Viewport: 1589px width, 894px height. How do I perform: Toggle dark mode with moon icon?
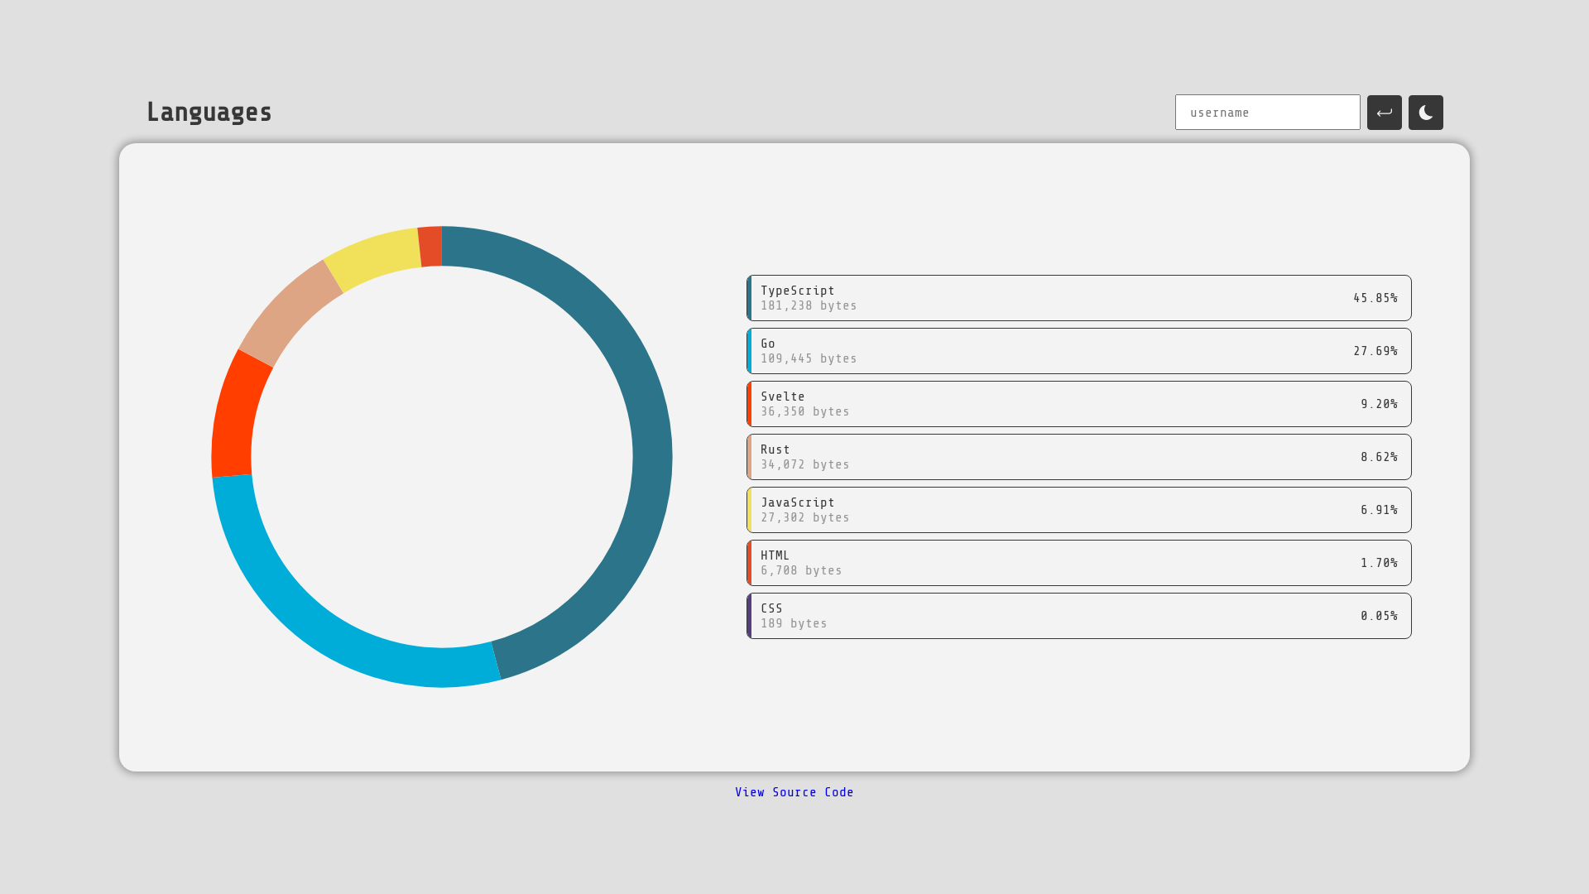click(1425, 113)
